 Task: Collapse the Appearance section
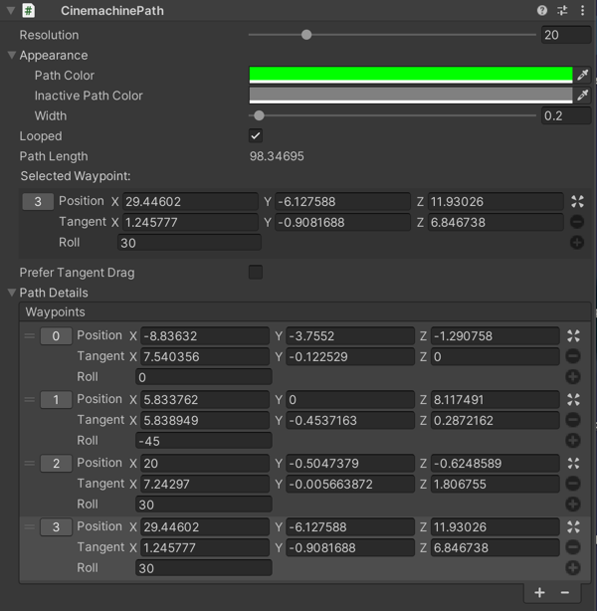tap(12, 56)
